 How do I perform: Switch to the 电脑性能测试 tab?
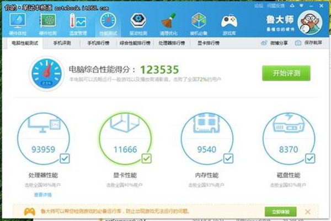tap(25, 43)
